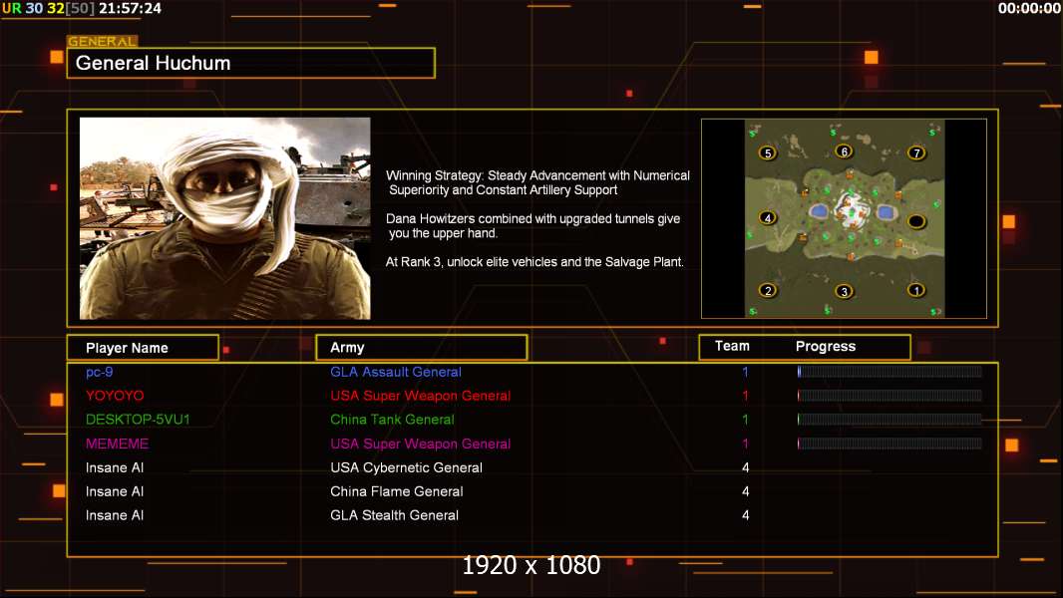Click the Team column header
1063x598 pixels.
pyautogui.click(x=732, y=346)
